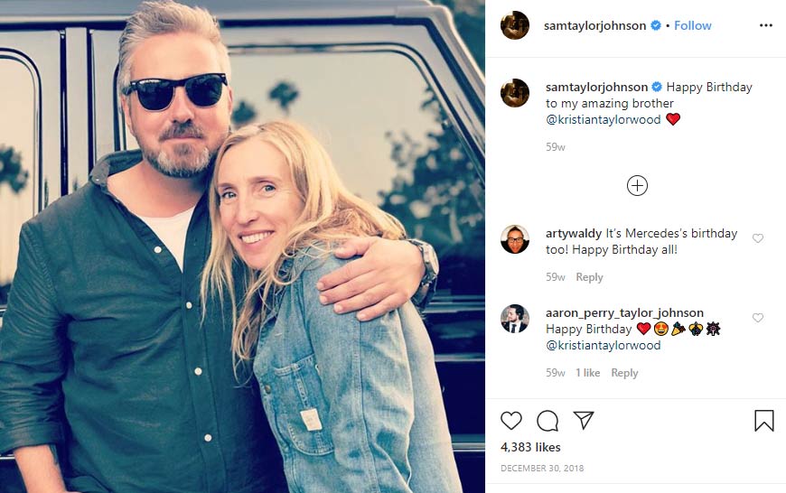The height and width of the screenshot is (493, 786).
Task: Open the aaron_perry_taylor_johnson username link
Action: (x=624, y=312)
